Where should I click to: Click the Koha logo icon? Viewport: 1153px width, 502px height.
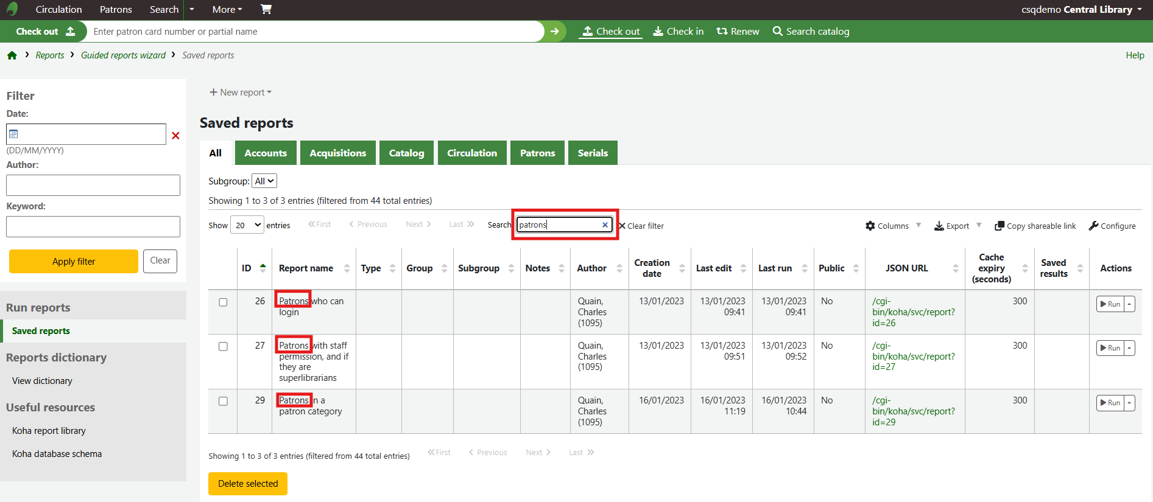[12, 9]
